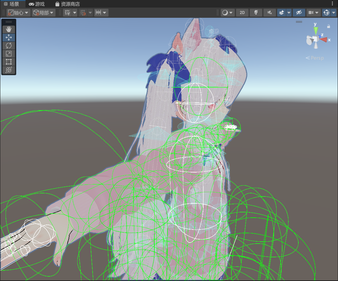Select the Rect transform tool
This screenshot has height=281, width=338.
tap(9, 62)
